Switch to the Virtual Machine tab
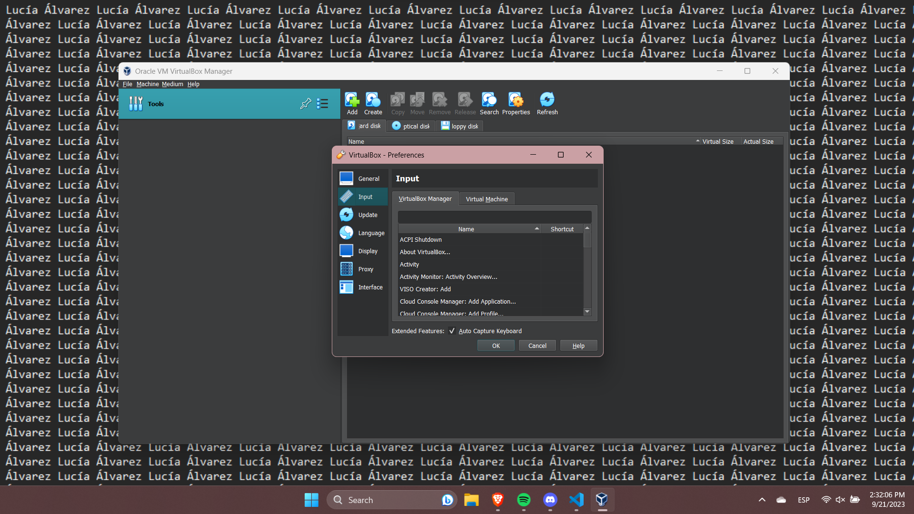The width and height of the screenshot is (914, 514). point(487,198)
